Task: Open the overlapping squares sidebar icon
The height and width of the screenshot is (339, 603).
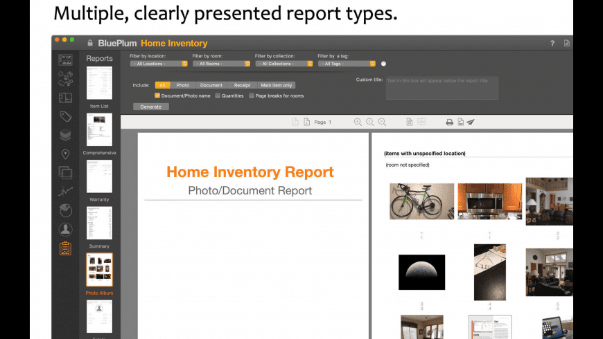Action: pos(65,172)
